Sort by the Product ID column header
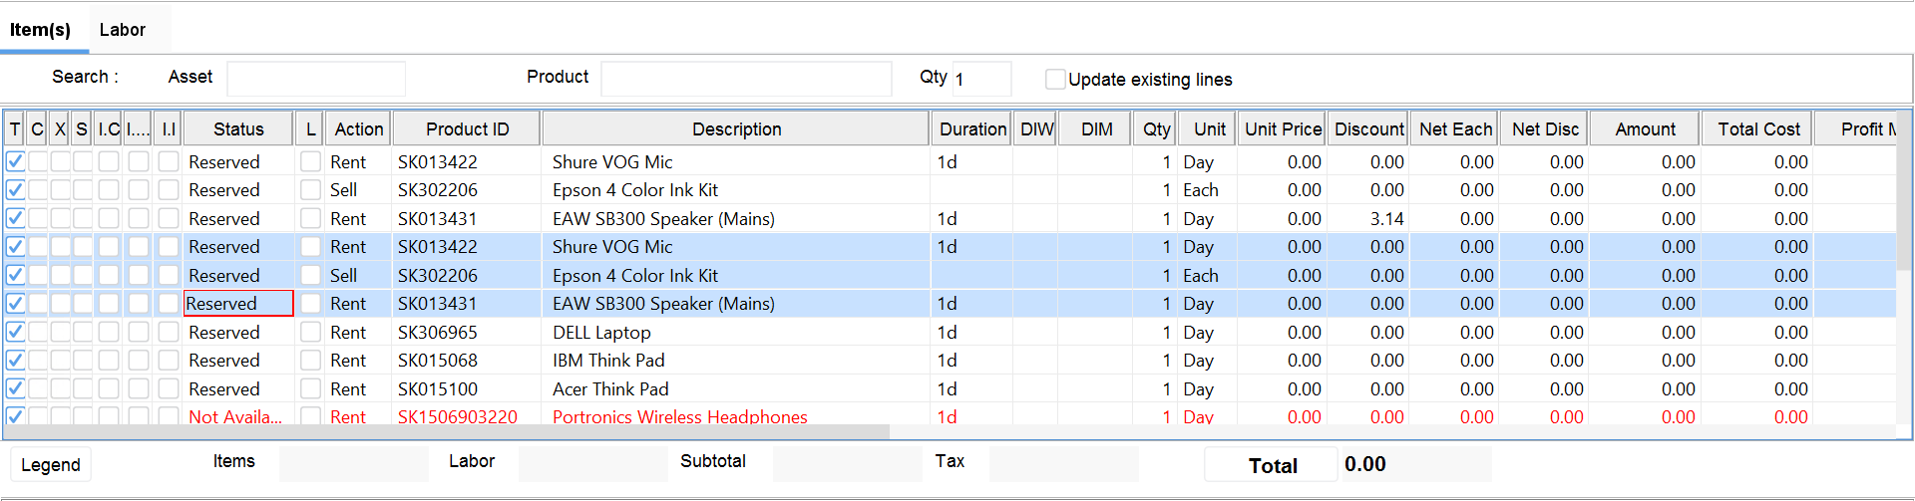This screenshot has width=1915, height=501. coord(467,129)
